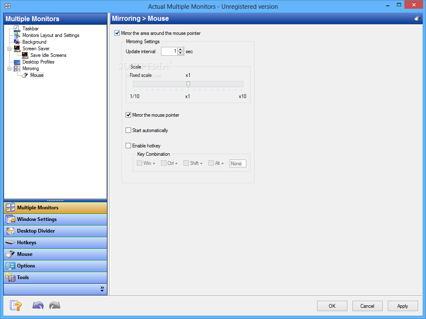The width and height of the screenshot is (426, 319).
Task: Toggle the Alt + checkbox
Action: click(x=211, y=163)
